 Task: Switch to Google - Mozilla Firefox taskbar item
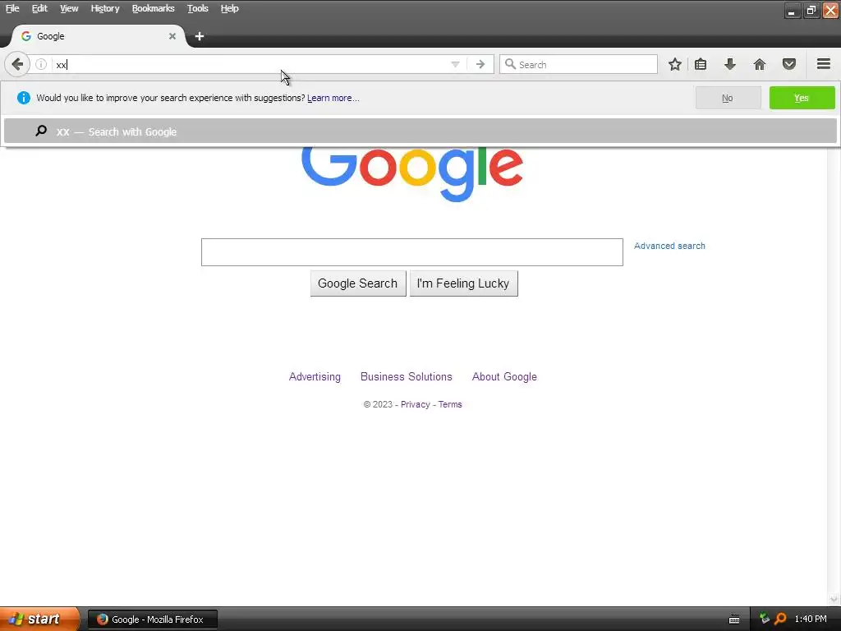click(x=152, y=619)
